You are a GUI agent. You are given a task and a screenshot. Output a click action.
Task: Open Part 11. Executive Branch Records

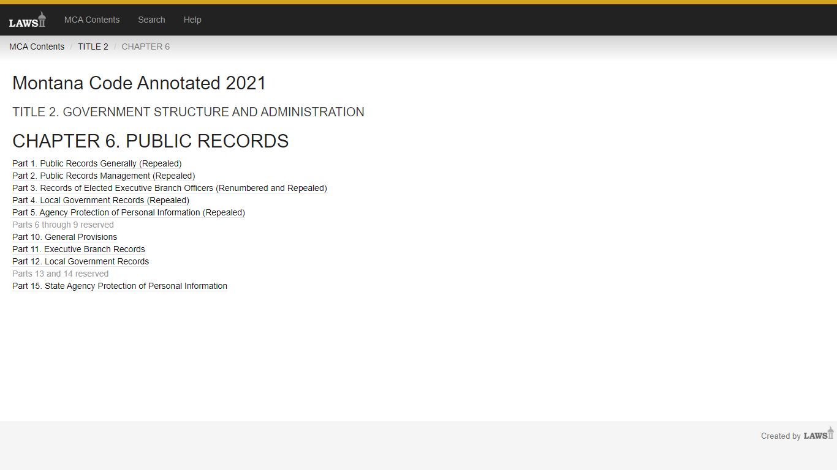(x=78, y=249)
